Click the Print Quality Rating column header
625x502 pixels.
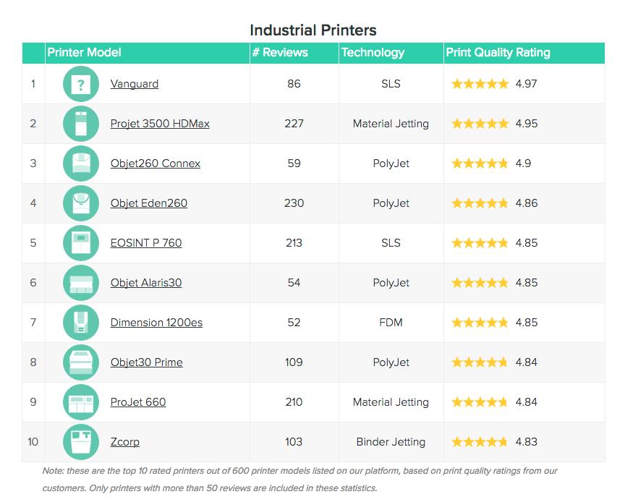498,53
